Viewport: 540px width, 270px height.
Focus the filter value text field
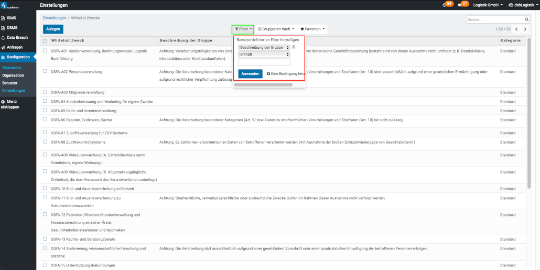pos(264,62)
